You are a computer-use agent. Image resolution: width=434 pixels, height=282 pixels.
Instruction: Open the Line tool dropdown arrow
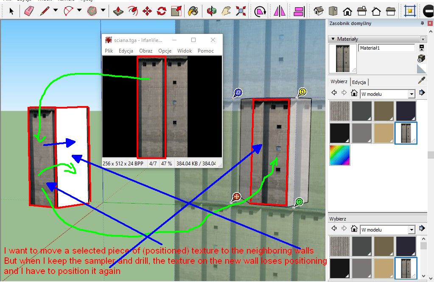(55, 10)
